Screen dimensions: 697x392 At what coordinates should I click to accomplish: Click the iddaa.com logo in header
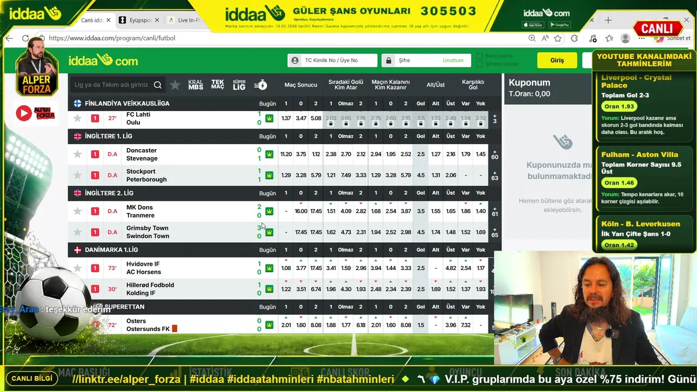pyautogui.click(x=103, y=60)
